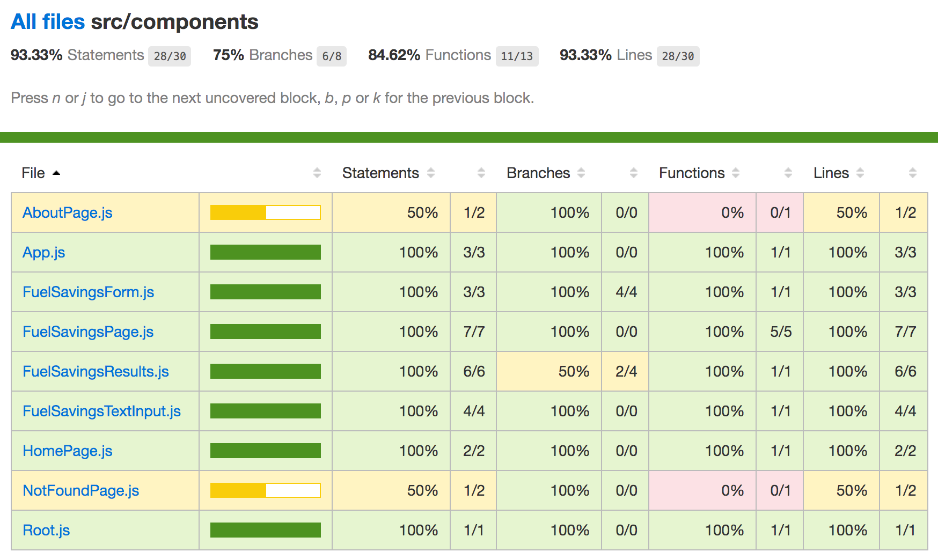Click HomePage.js green coverage bar
The image size is (938, 559).
tap(266, 451)
